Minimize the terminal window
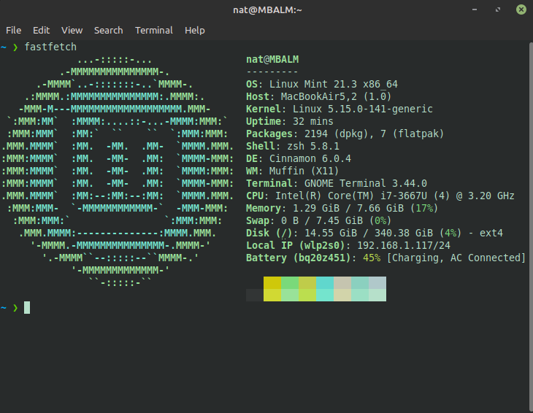 [x=475, y=9]
